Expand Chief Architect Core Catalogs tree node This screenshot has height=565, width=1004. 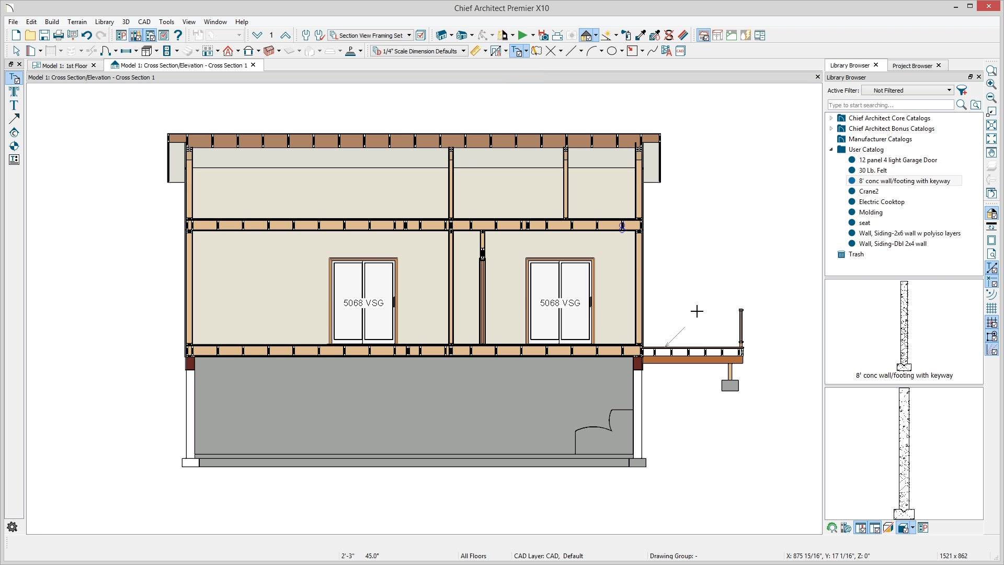point(831,118)
